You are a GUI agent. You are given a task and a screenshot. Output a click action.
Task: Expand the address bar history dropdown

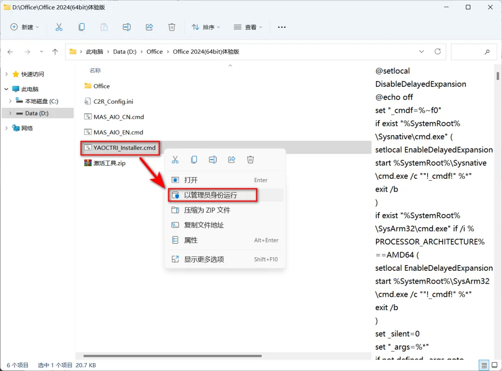point(421,52)
